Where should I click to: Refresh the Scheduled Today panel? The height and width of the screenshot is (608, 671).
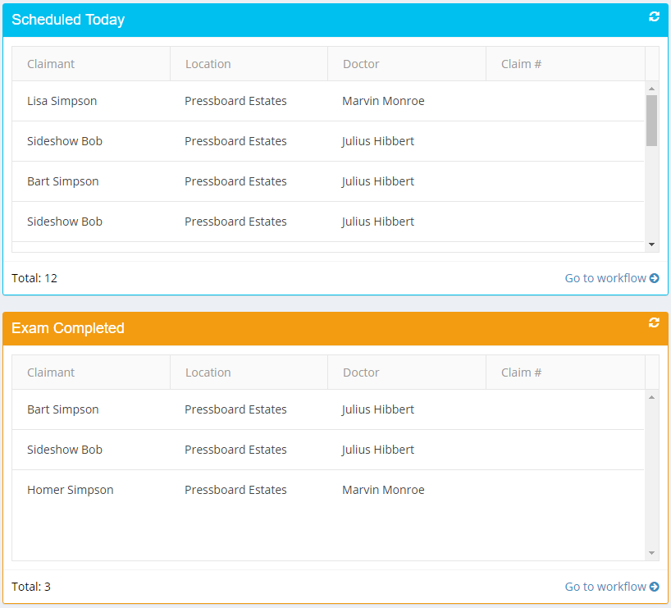tap(654, 16)
